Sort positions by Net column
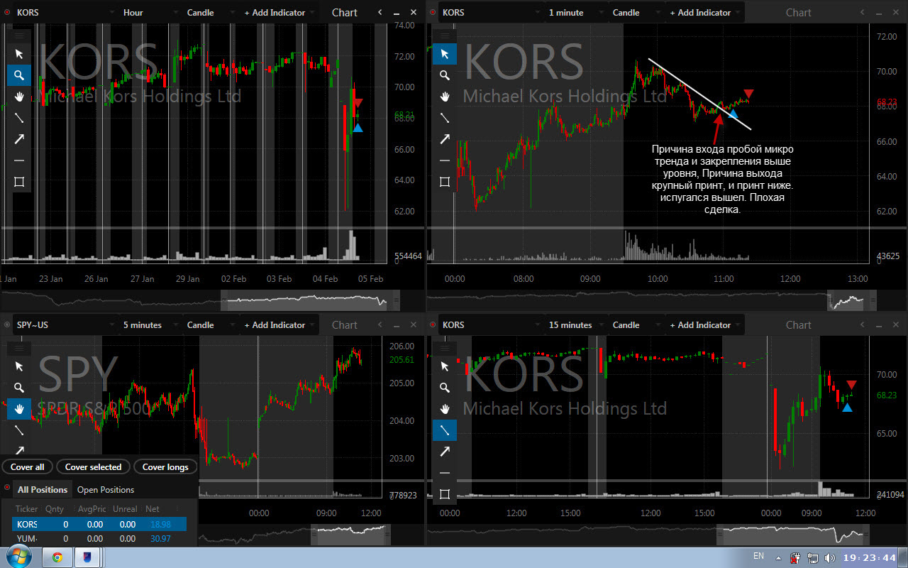The height and width of the screenshot is (568, 908). click(x=153, y=509)
